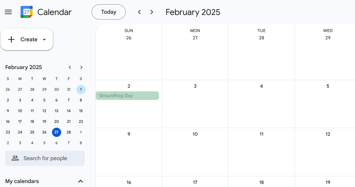Viewport: 355px width, 187px height.
Task: Open the Create dropdown arrow
Action: point(44,39)
